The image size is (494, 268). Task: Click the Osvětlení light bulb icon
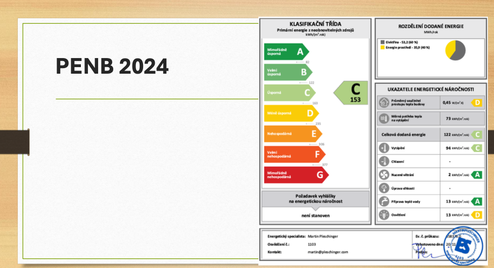pyautogui.click(x=384, y=215)
